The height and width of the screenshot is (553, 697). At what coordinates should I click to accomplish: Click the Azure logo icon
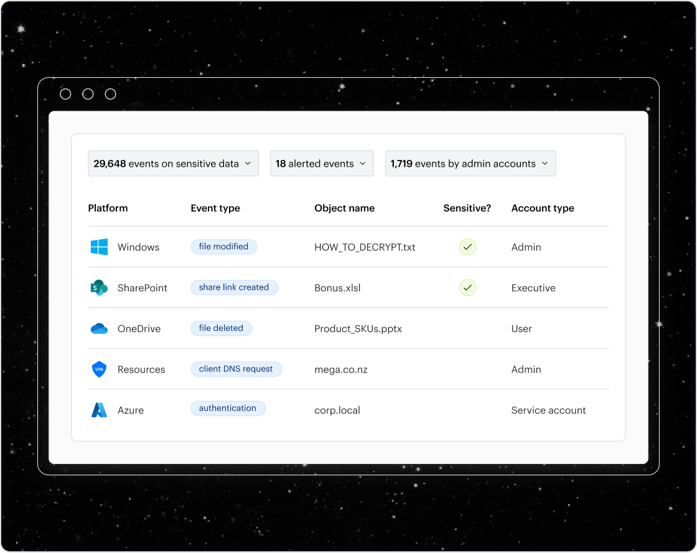99,411
